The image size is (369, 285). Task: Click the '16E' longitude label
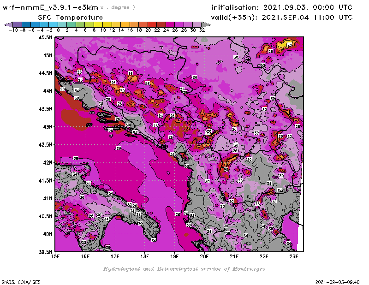click(85, 256)
